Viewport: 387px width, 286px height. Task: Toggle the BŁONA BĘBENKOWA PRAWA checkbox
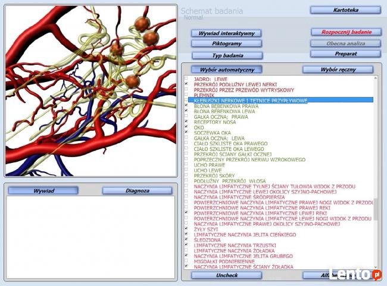click(186, 105)
